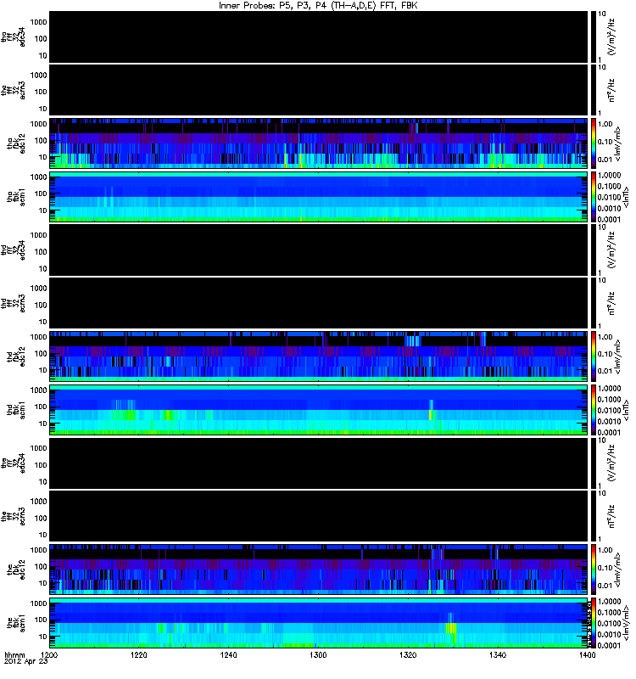This screenshot has width=636, height=679.
Task: Click the 1200 time axis label
Action: 49,654
